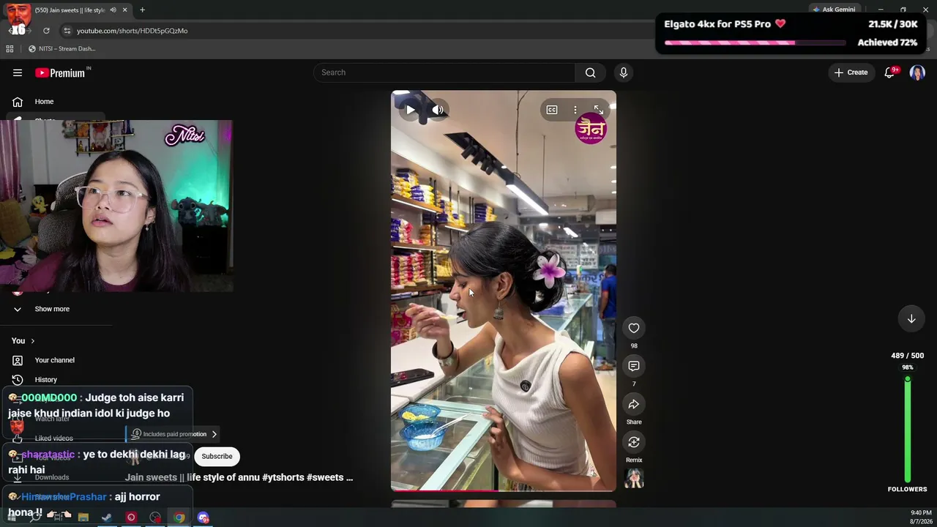Image resolution: width=937 pixels, height=527 pixels.
Task: Open the OBS icon on the taskbar
Action: [x=155, y=517]
